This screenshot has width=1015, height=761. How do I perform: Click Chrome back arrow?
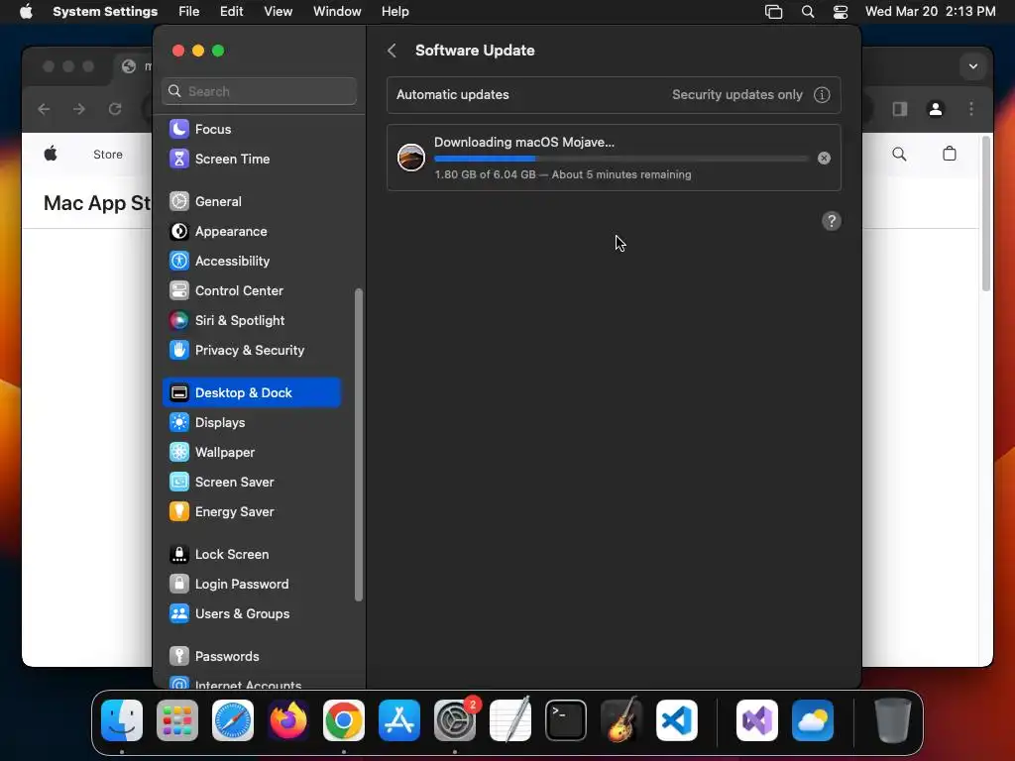pos(44,109)
